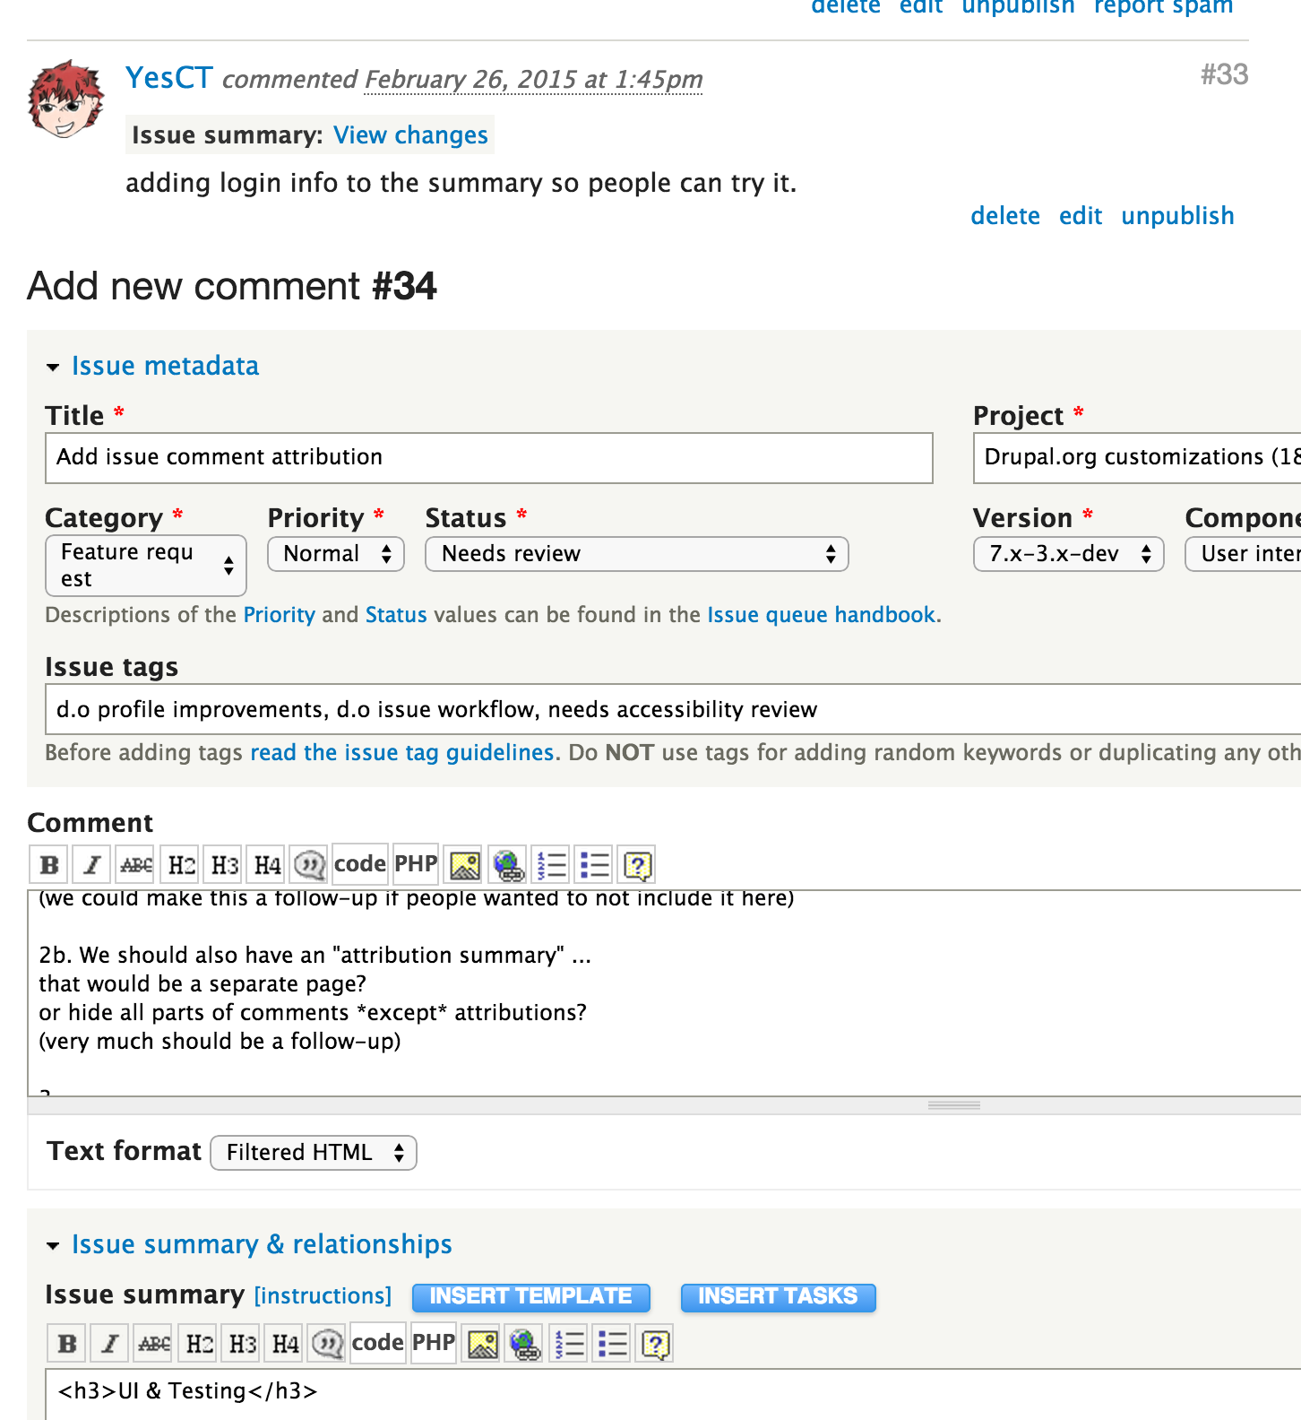Insert blockquote using Comment toolbar quote icon
Viewport: 1301px width, 1420px height.
click(x=310, y=865)
